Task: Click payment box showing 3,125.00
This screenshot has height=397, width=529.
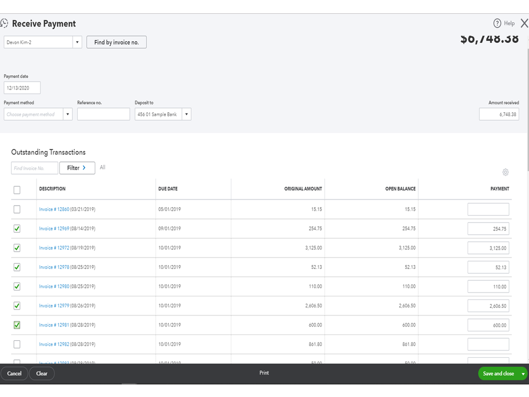Action: coord(488,248)
